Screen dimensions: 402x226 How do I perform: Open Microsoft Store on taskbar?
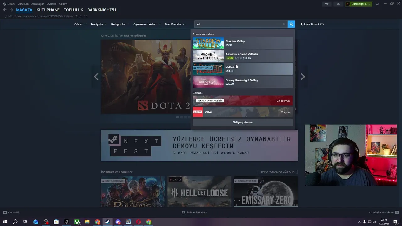coord(56,222)
